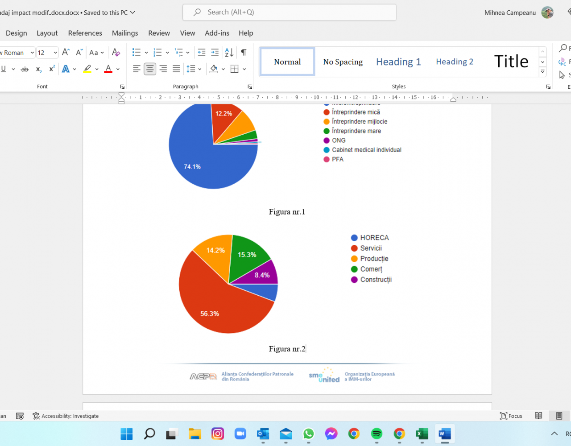Open the References tab
Screen dimensions: 571x446
85,33
